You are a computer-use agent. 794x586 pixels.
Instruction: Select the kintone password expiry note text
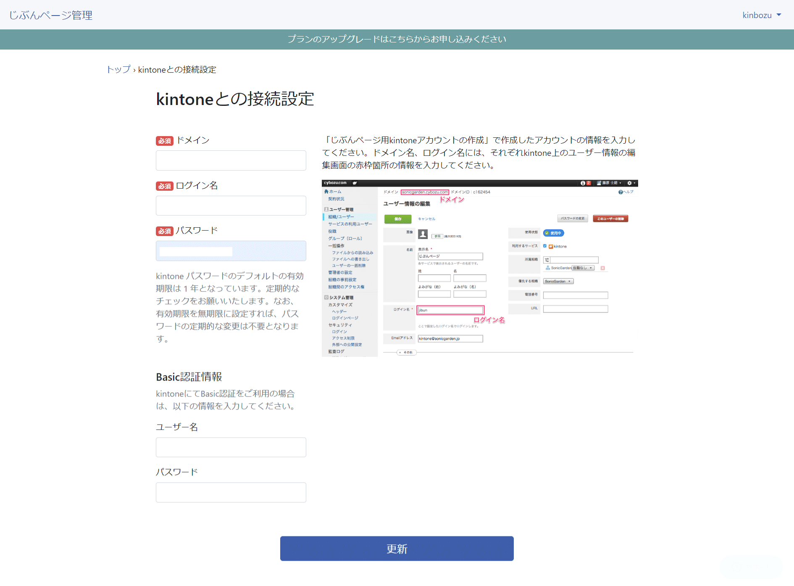(230, 307)
